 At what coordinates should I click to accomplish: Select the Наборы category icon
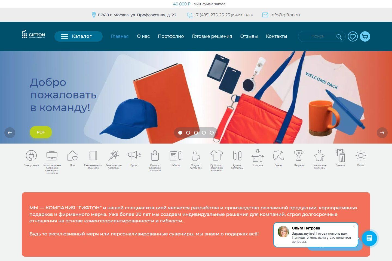coord(175,156)
